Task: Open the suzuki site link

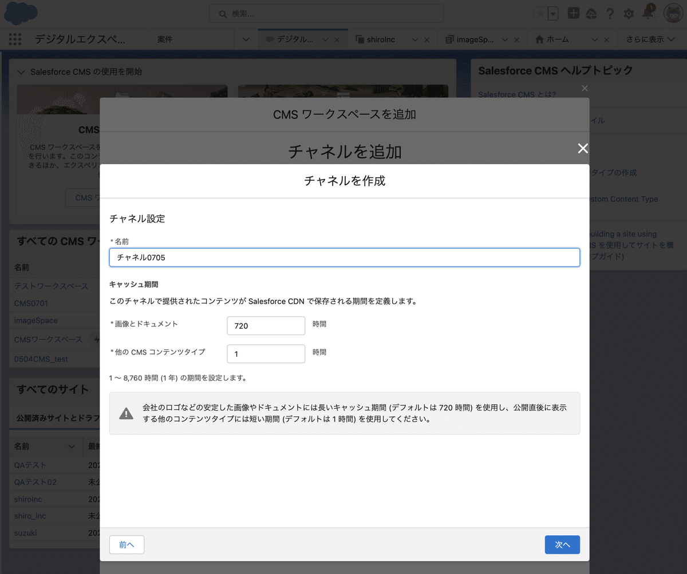Action: point(26,533)
